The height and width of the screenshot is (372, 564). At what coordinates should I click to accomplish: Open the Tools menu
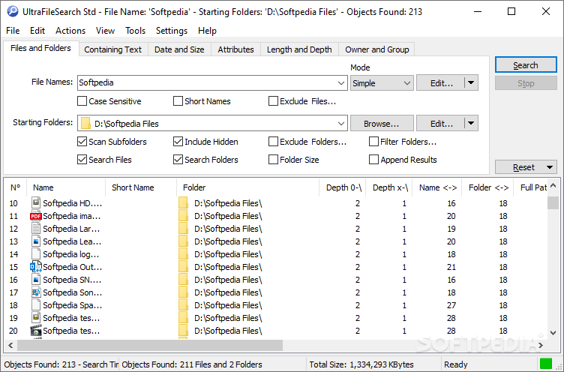(135, 31)
